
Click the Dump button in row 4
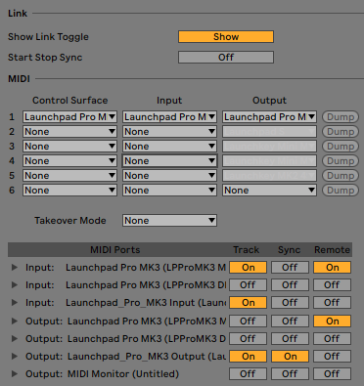pyautogui.click(x=341, y=161)
